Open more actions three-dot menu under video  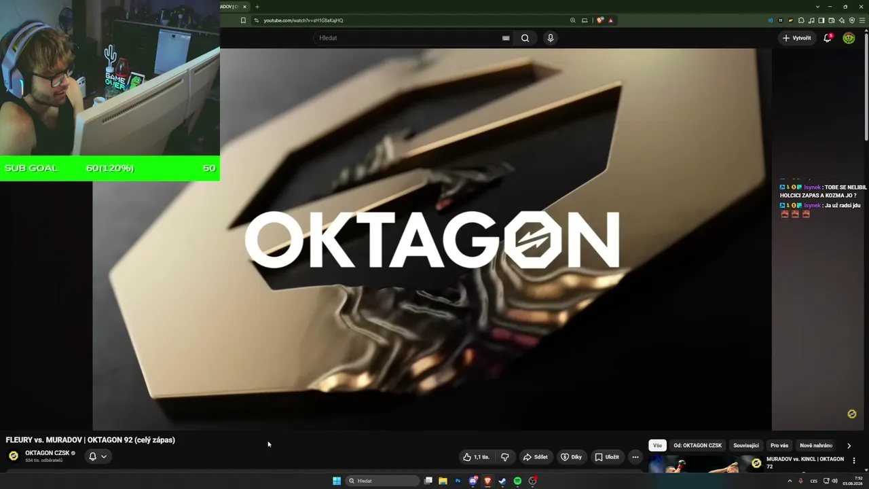click(x=635, y=457)
